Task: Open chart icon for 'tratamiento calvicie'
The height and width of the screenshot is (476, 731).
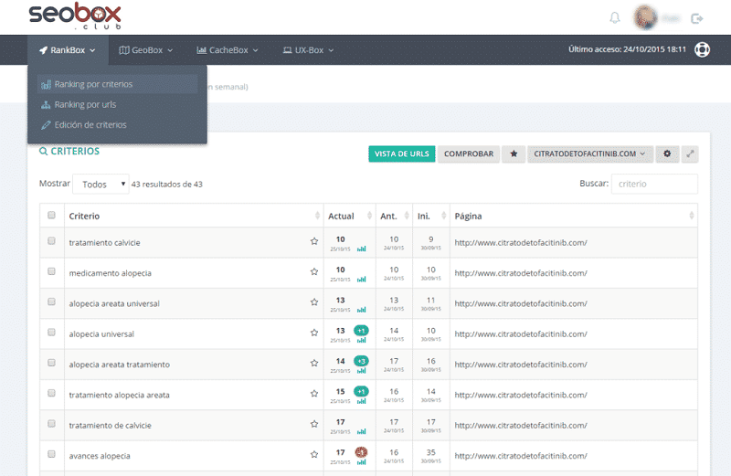Action: [x=361, y=249]
